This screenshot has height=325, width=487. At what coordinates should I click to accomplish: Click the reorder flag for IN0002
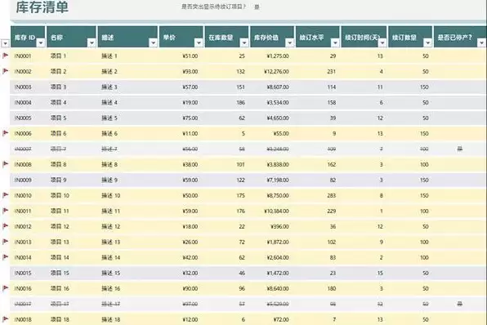point(5,71)
